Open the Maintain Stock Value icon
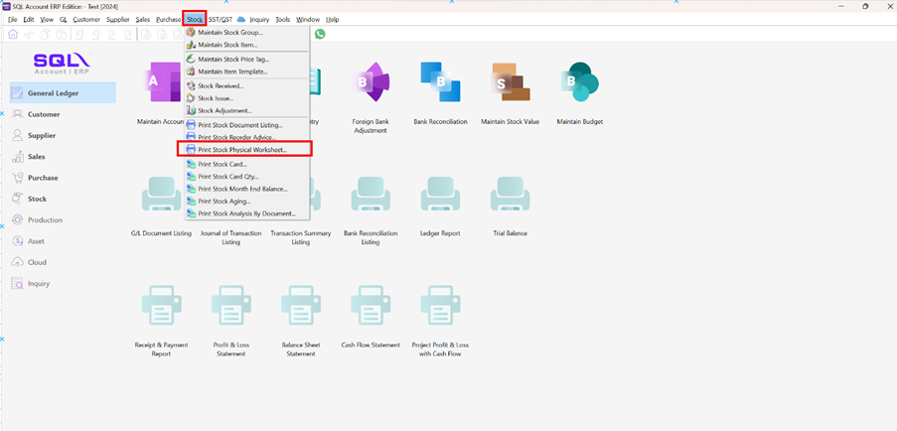897x431 pixels. (508, 85)
